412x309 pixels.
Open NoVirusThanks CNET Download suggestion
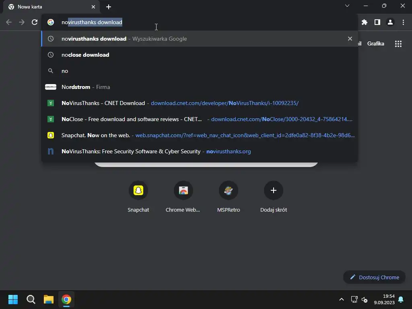[200, 103]
